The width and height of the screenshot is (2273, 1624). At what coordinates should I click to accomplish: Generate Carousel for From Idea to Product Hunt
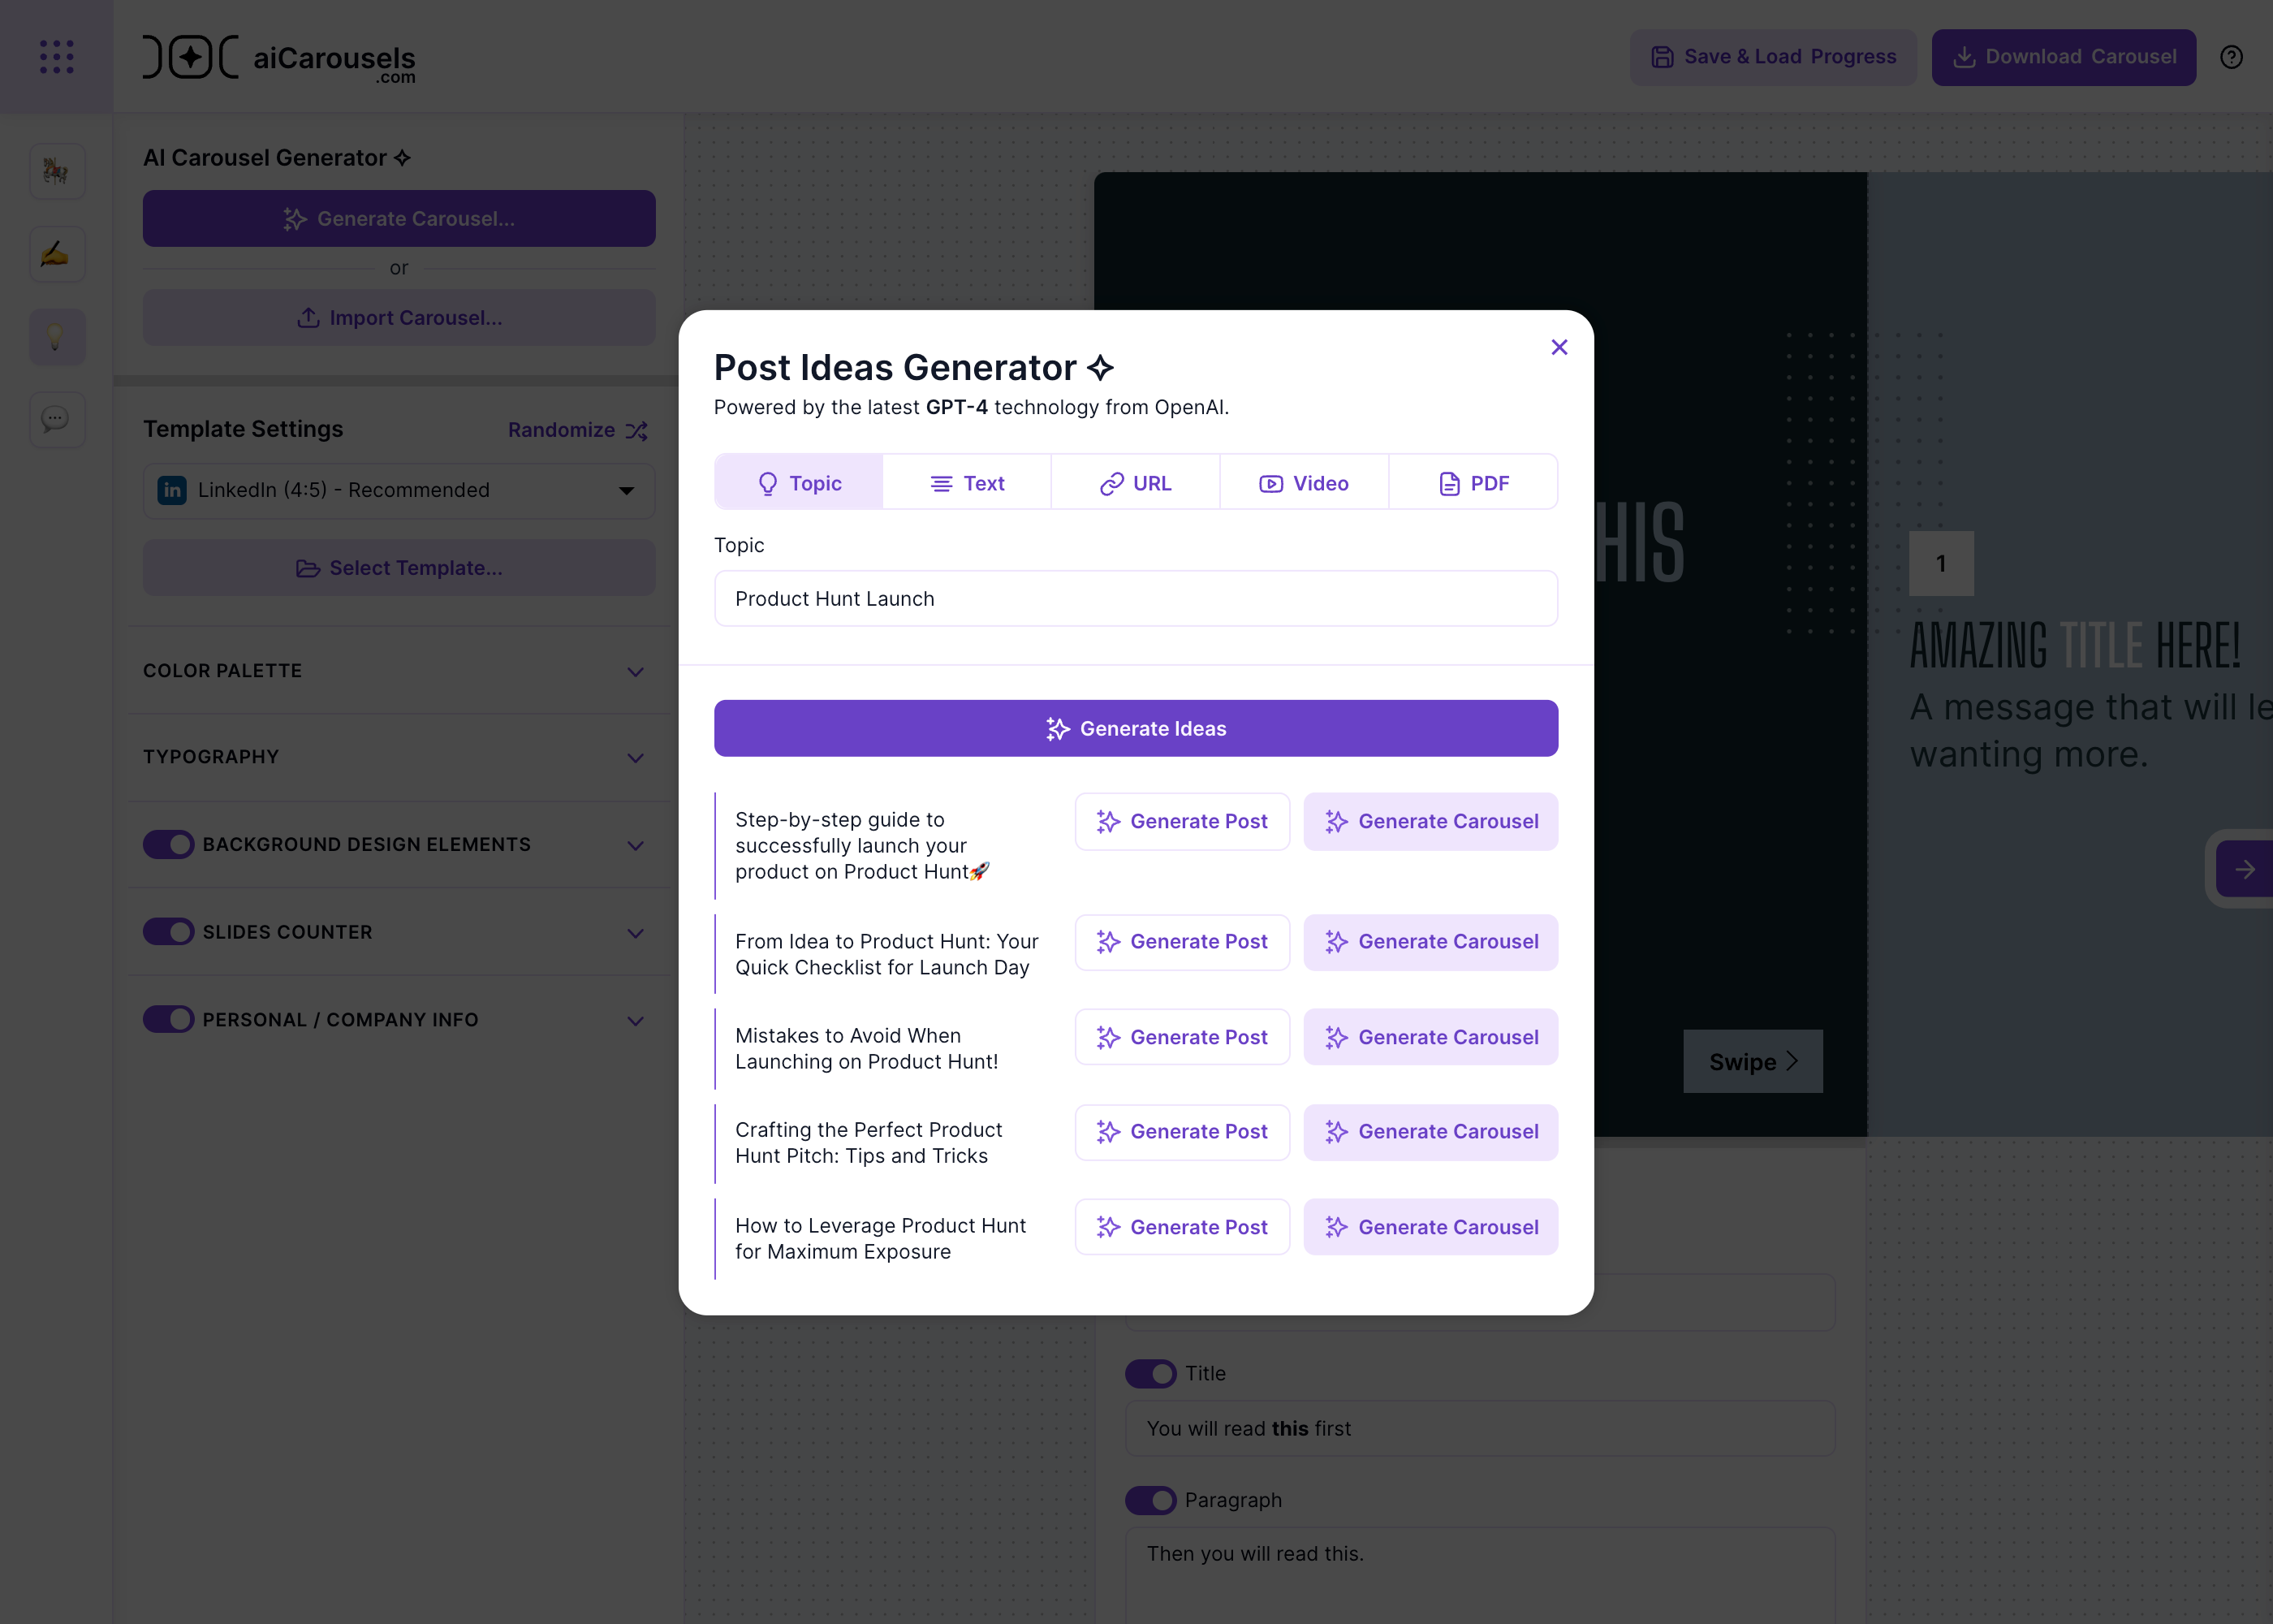pos(1430,942)
